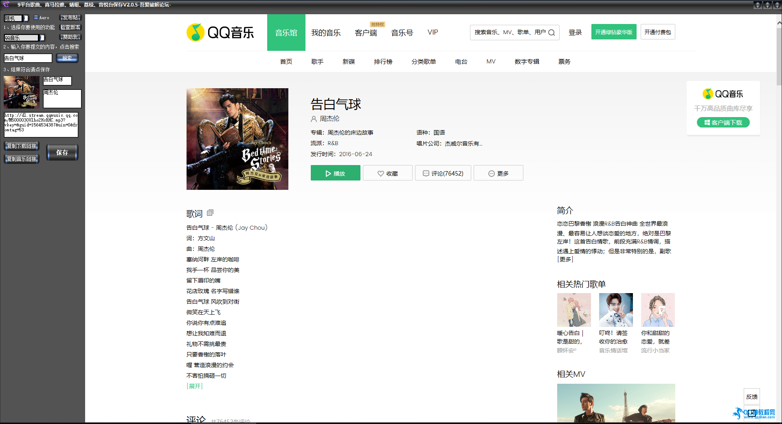782x424 pixels.
Task: Click the 保存 button
Action: (62, 152)
